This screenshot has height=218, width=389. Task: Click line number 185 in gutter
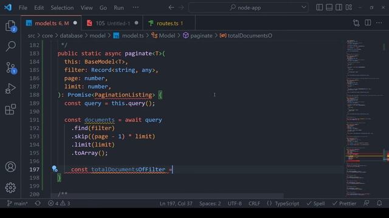click(x=34, y=70)
